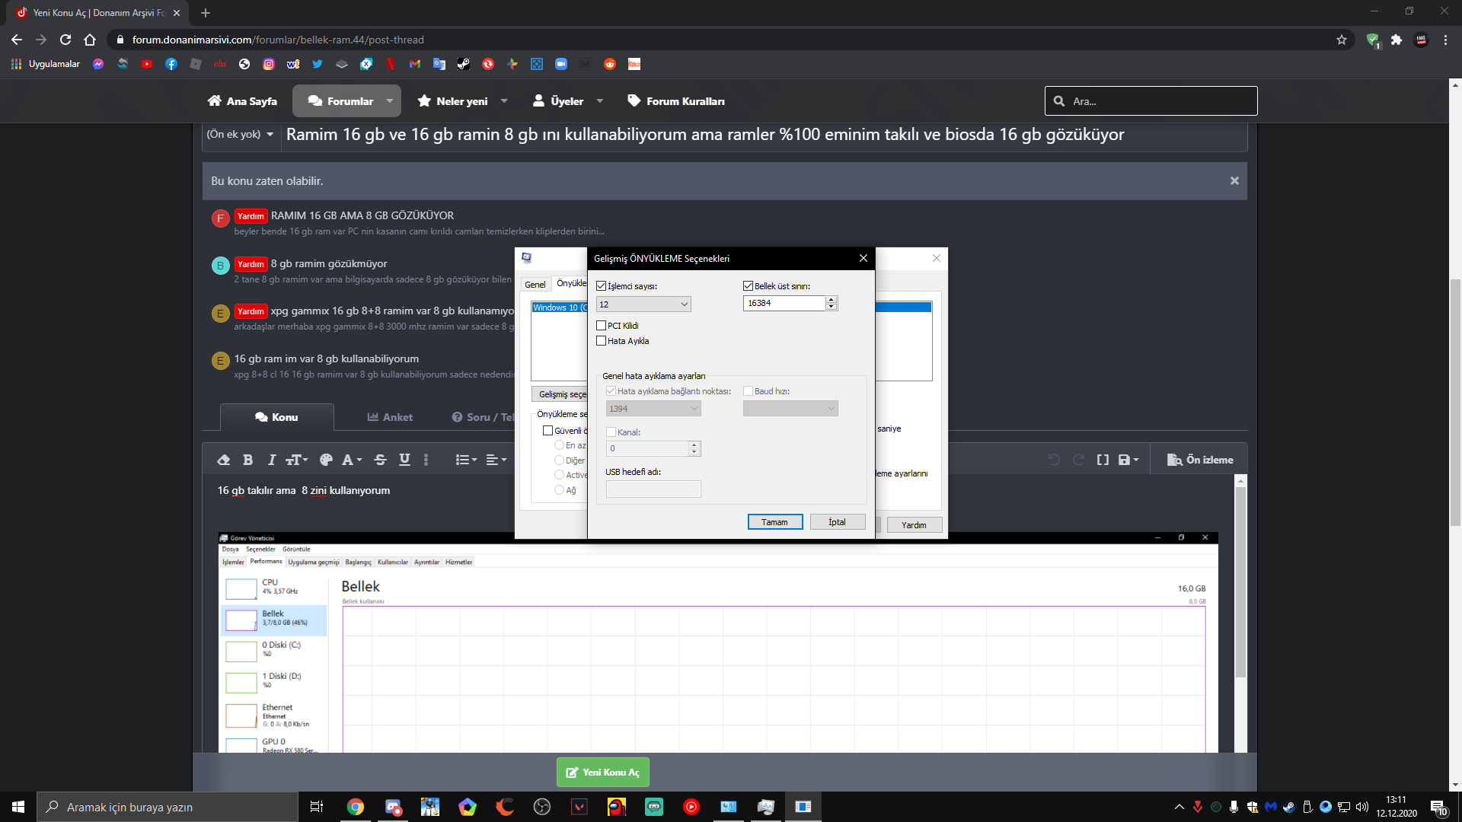This screenshot has width=1462, height=822.
Task: Open the Twitter bookmark icon
Action: (x=318, y=64)
